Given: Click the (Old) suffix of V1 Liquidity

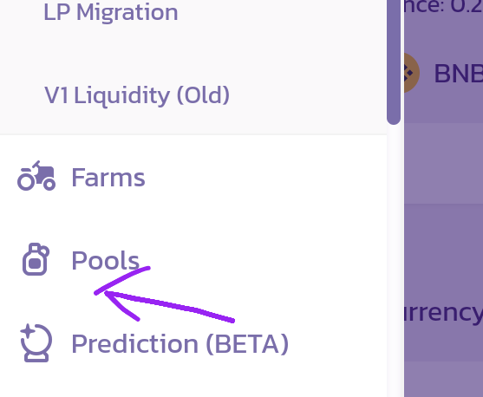Looking at the screenshot, I should coord(203,95).
